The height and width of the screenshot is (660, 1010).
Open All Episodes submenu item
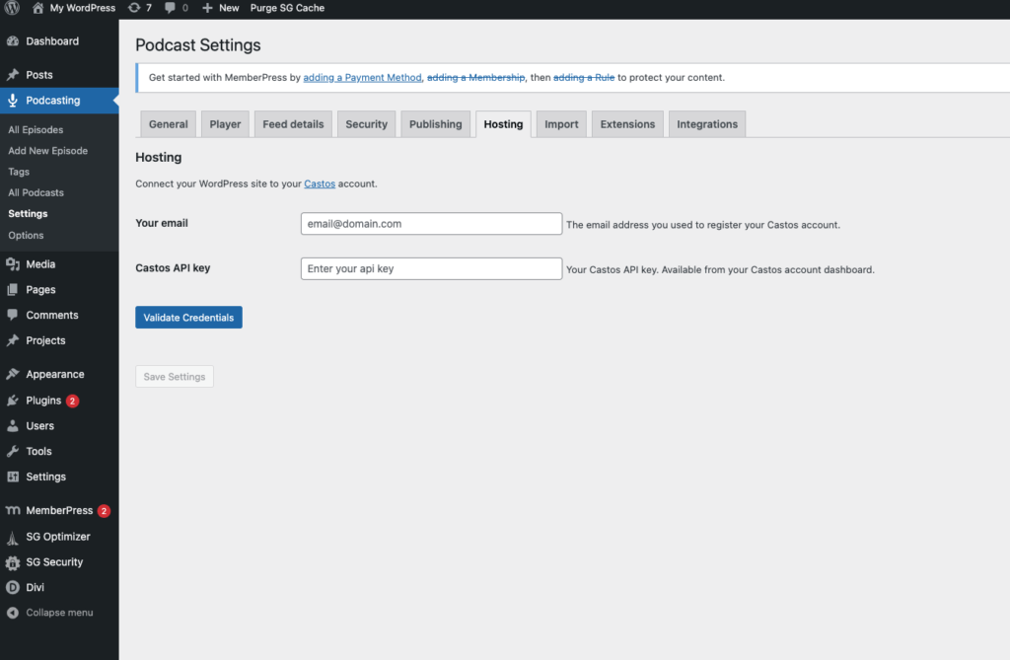[36, 129]
